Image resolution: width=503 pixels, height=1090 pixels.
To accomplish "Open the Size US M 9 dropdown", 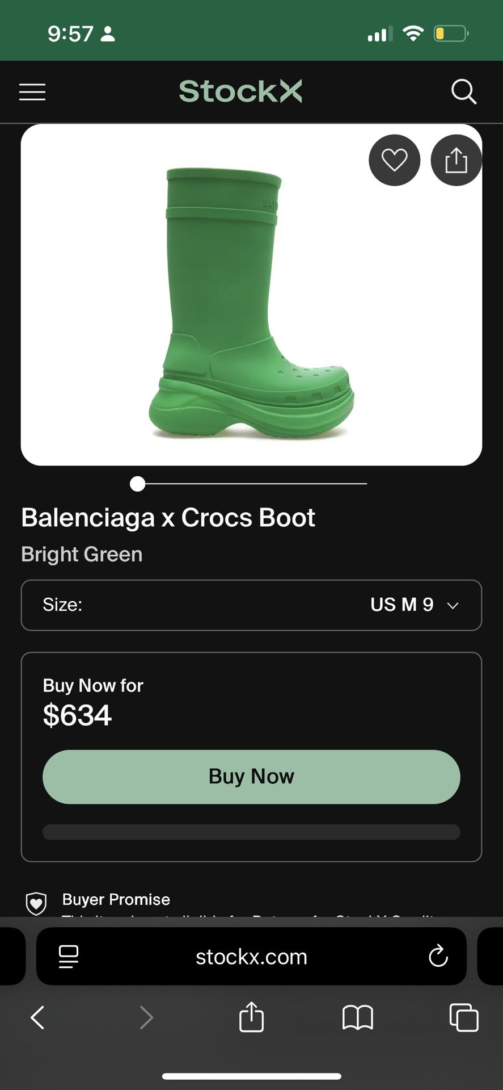I will coord(251,605).
